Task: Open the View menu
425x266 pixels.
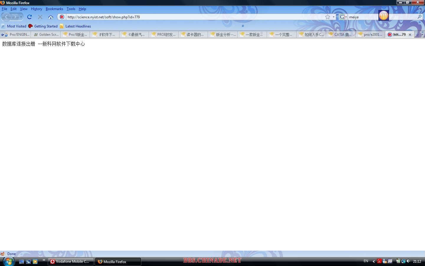Action: click(x=24, y=9)
